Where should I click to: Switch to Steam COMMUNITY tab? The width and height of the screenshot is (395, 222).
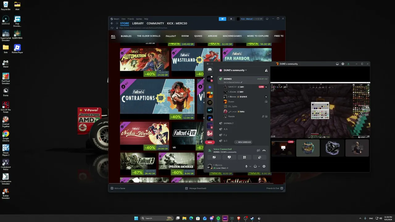155,23
